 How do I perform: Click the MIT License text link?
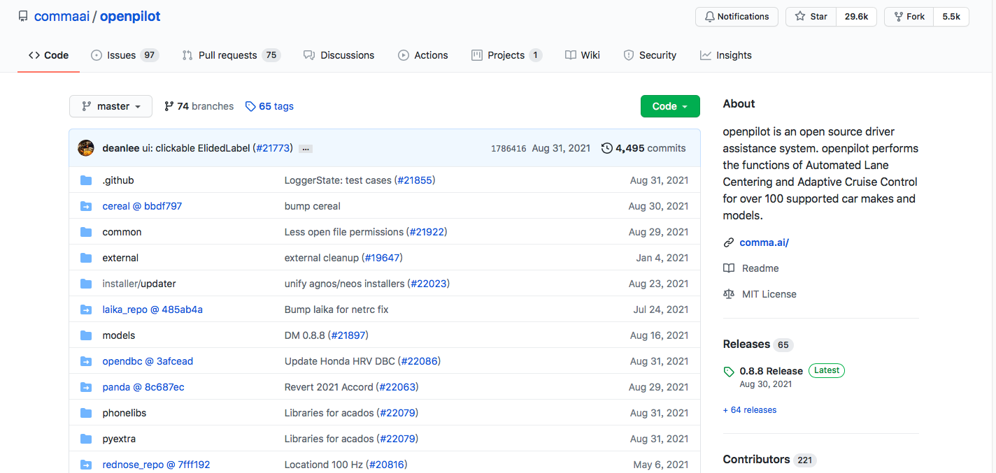click(769, 294)
